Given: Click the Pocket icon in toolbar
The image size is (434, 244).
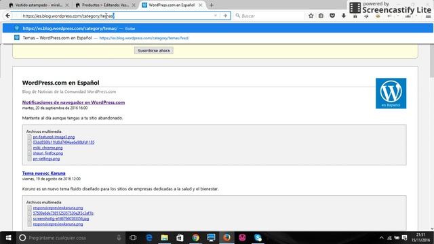Looking at the screenshot, I should click(x=332, y=16).
